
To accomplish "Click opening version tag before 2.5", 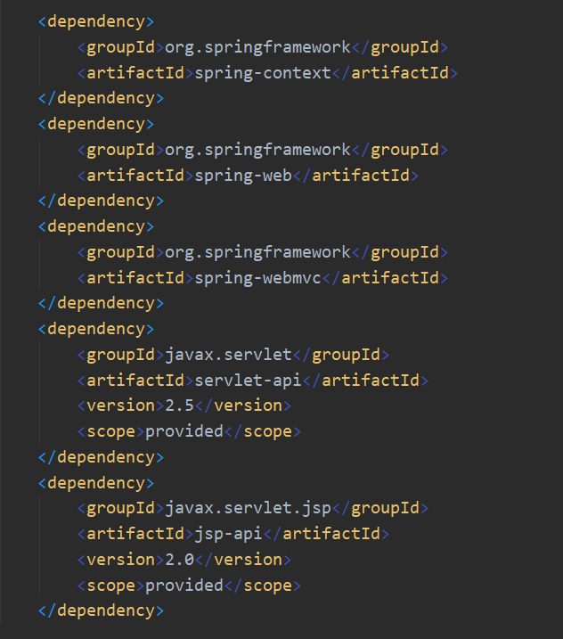I will coord(121,406).
